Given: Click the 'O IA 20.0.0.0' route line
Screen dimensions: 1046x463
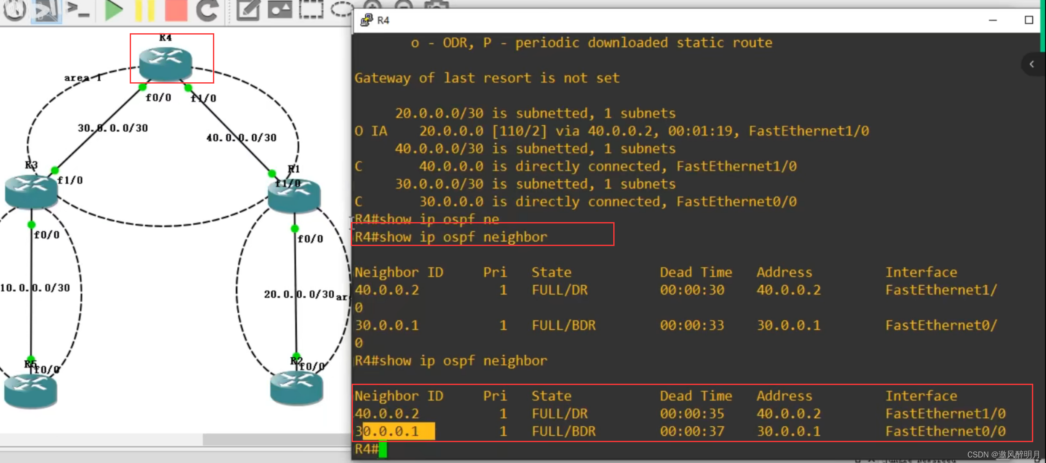Looking at the screenshot, I should coord(612,131).
